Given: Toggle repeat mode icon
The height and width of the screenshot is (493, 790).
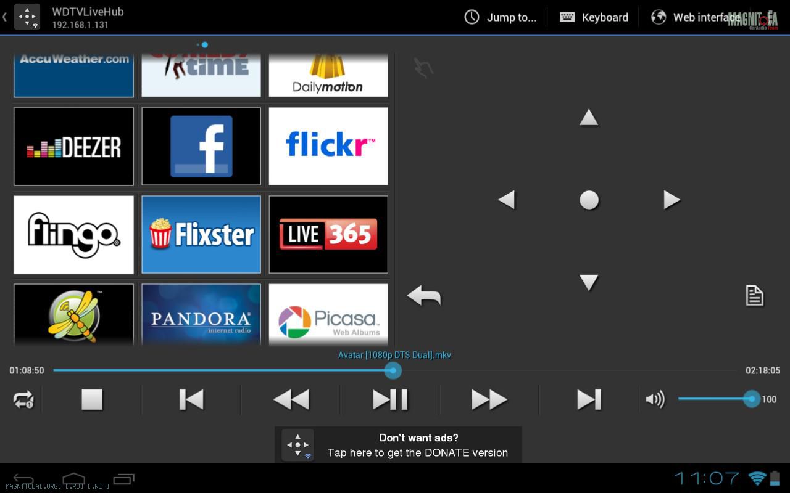Looking at the screenshot, I should [23, 400].
